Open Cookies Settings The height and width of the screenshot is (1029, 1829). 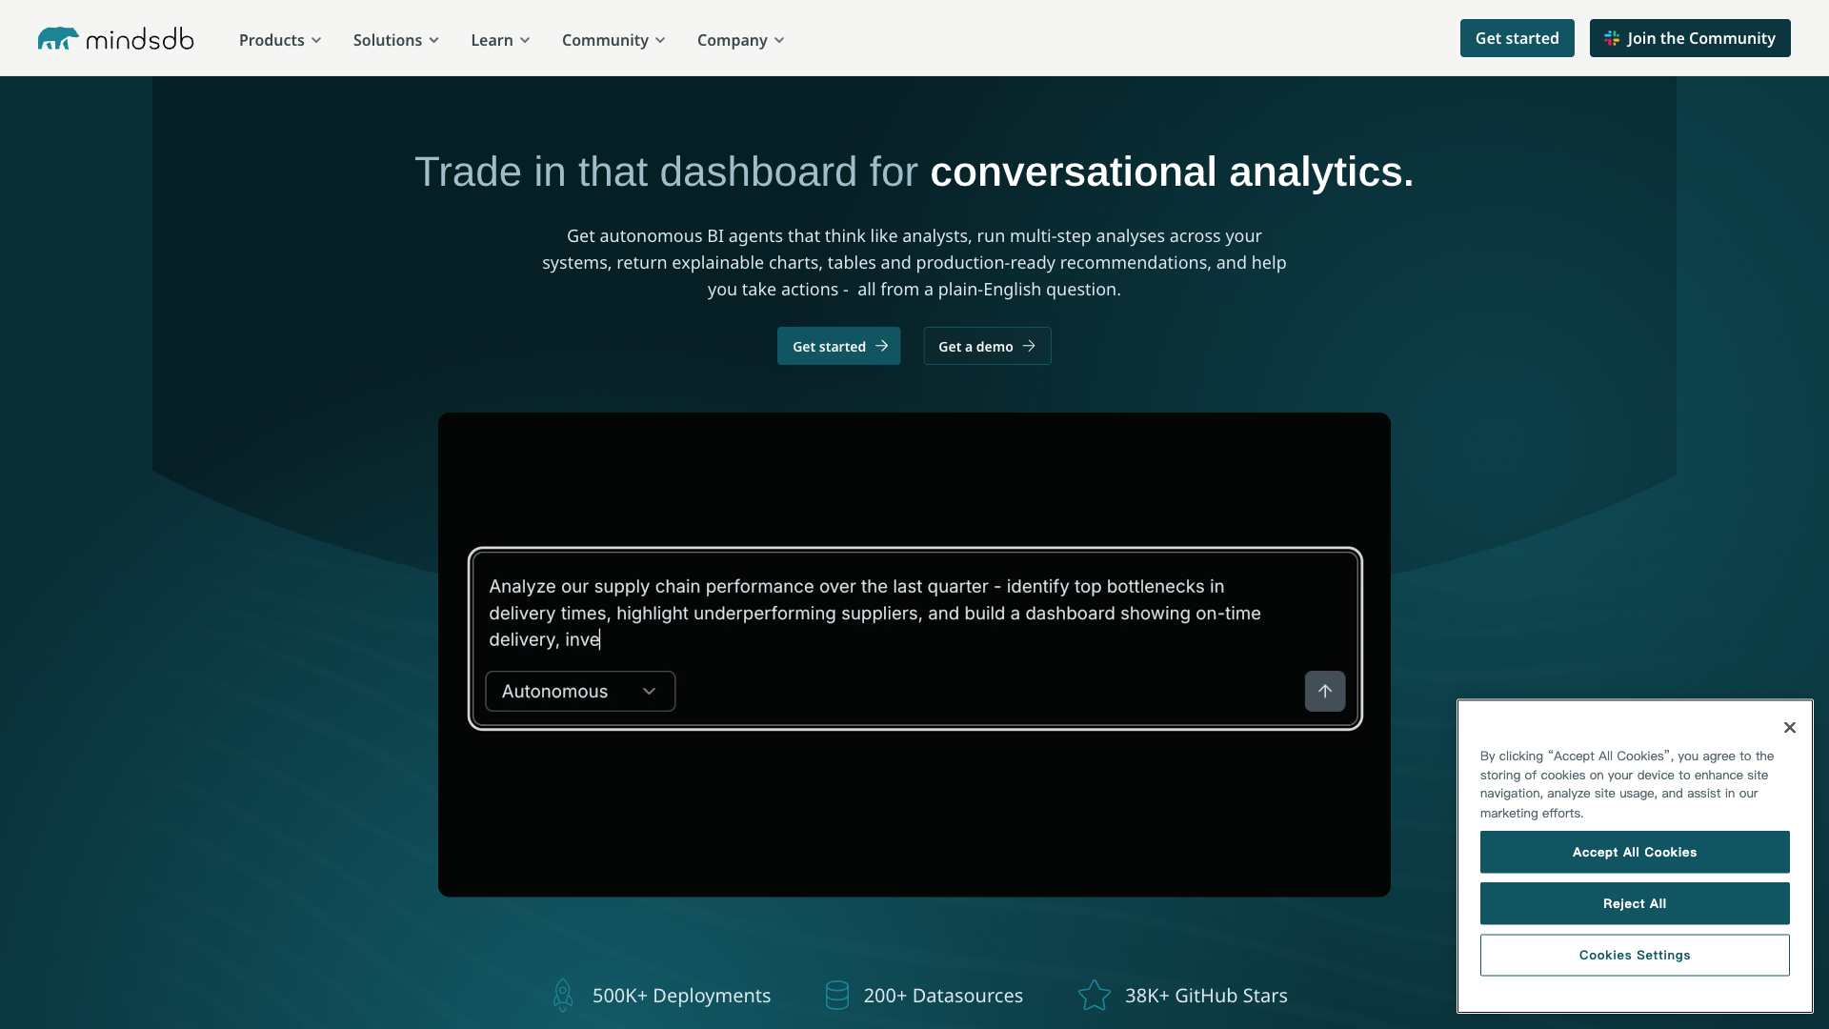pos(1634,955)
